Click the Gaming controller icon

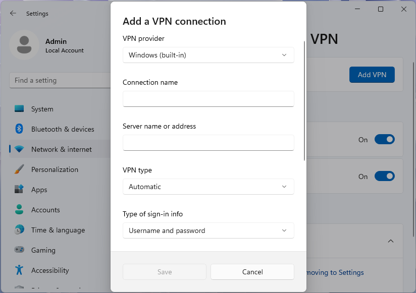(x=20, y=250)
